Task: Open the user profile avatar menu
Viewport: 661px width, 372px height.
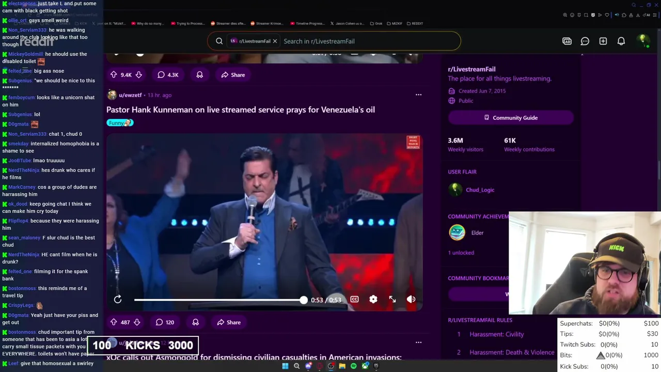Action: 643,41
